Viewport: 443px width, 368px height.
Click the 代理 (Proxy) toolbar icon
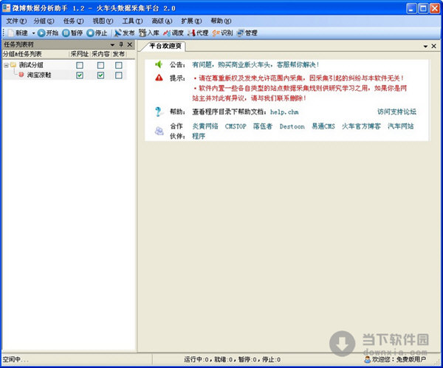198,33
